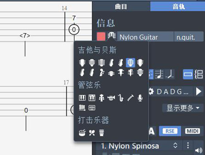The height and width of the screenshot is (155, 205).
Task: Select the xylophone mallet icon
Action: 82,108
